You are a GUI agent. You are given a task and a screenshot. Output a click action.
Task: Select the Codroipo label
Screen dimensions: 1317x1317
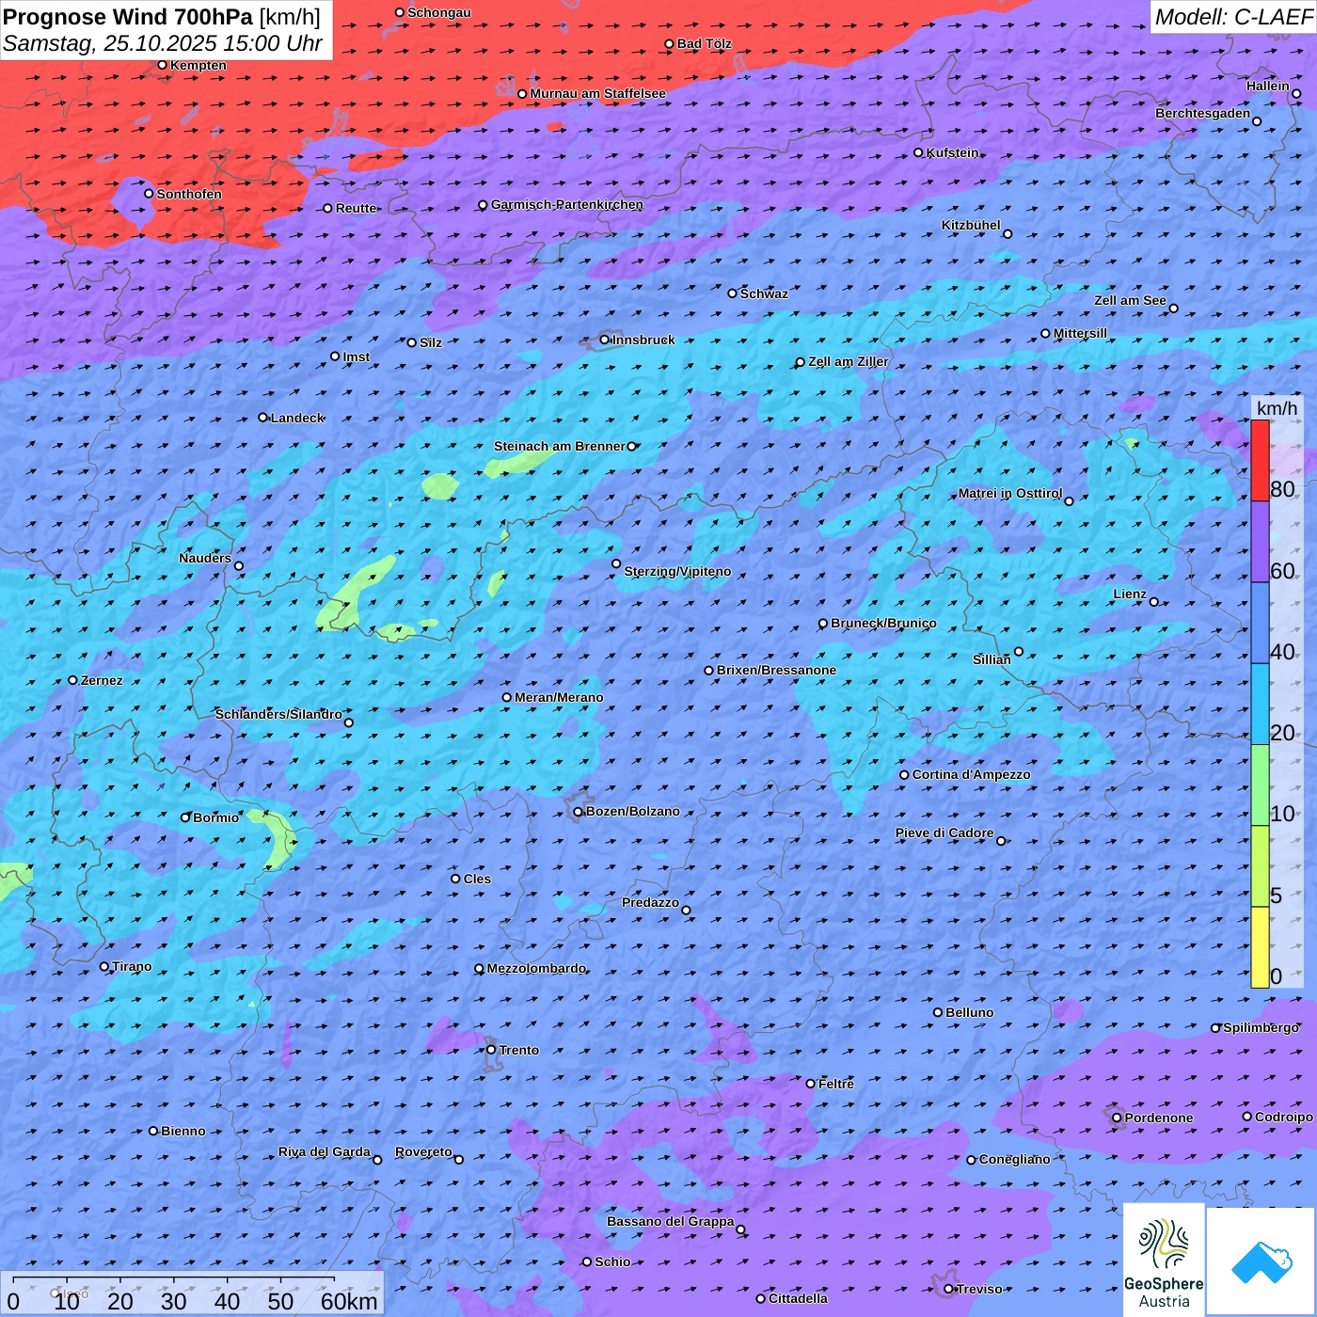click(1284, 1117)
